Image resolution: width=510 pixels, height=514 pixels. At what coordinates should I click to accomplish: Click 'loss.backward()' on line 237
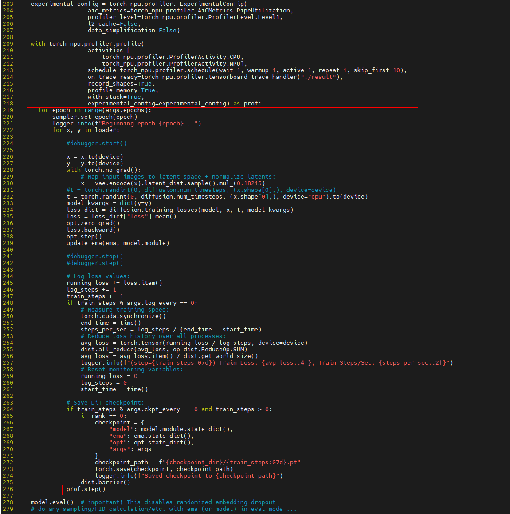(x=93, y=230)
